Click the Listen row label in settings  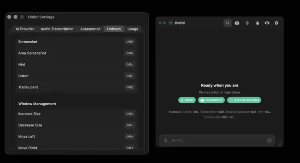pos(23,76)
